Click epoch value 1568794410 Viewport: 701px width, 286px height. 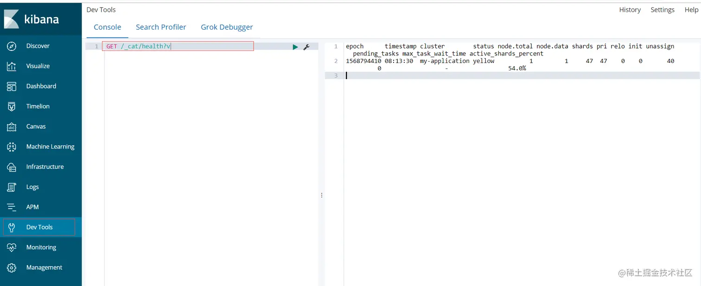(363, 61)
